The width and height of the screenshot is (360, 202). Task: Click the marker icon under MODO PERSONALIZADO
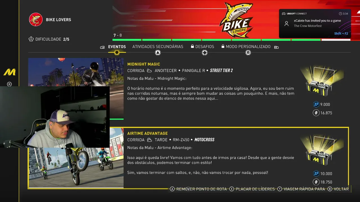pyautogui.click(x=248, y=52)
